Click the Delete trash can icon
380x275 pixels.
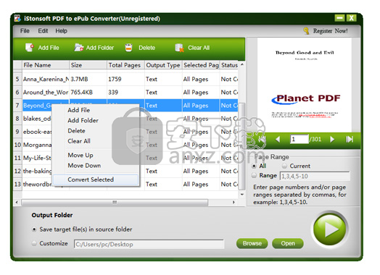tap(128, 48)
